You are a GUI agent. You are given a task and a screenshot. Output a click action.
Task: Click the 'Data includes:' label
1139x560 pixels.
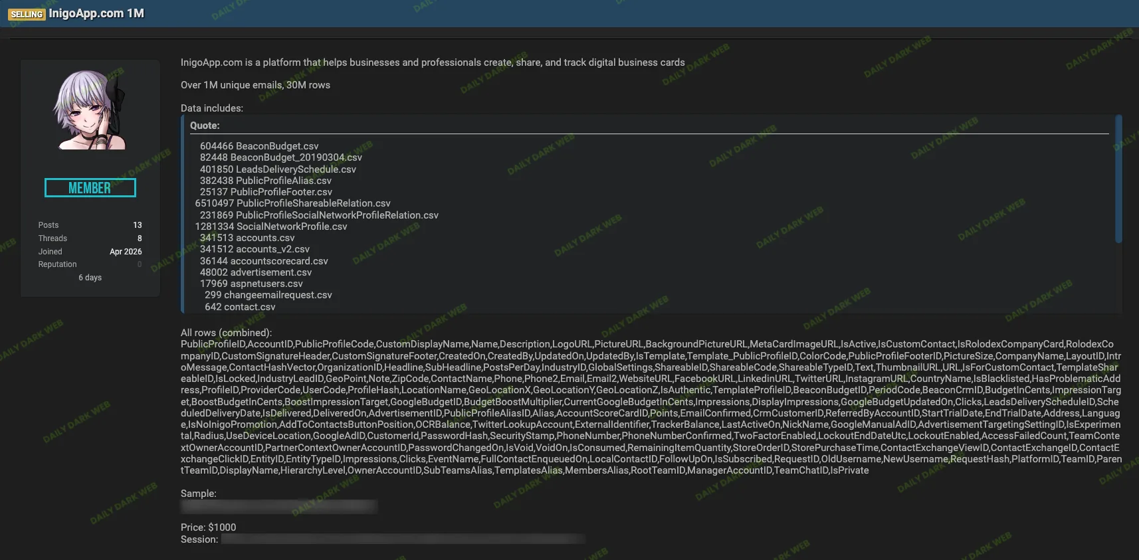(212, 108)
